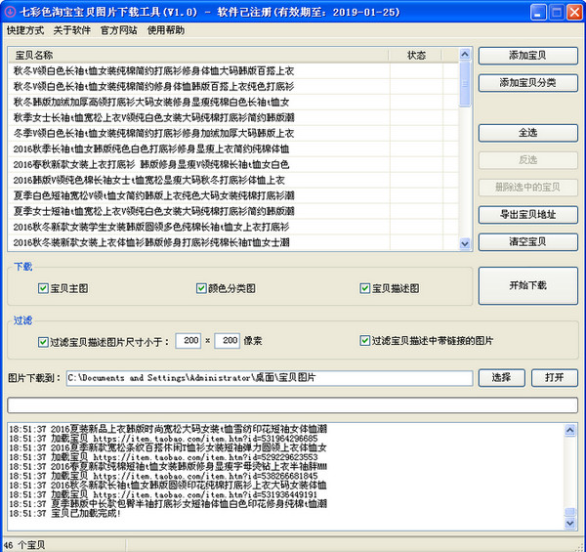Click the 添加宝贝分类 button
This screenshot has width=586, height=552.
point(527,83)
